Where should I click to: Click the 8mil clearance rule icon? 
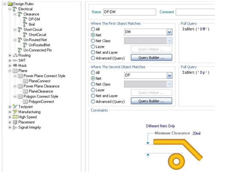pyautogui.click(x=24, y=24)
